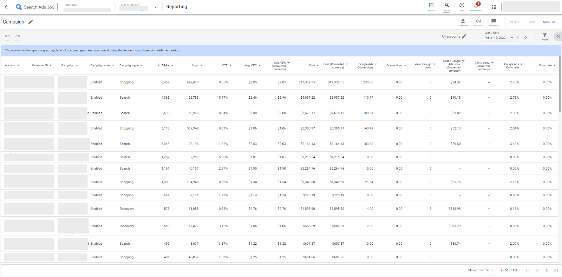Image resolution: width=562 pixels, height=277 pixels.
Task: Open the Show rows dropdown
Action: 490,270
